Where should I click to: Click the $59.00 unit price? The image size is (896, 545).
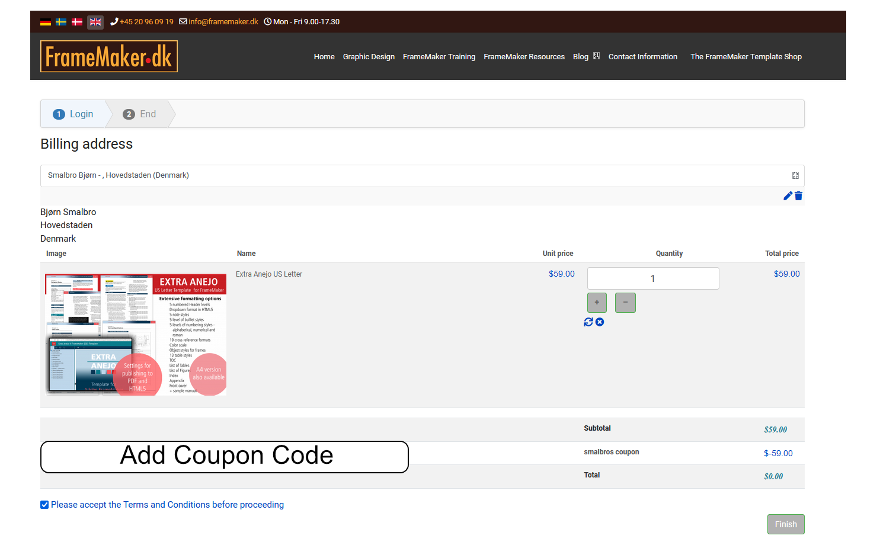click(562, 274)
